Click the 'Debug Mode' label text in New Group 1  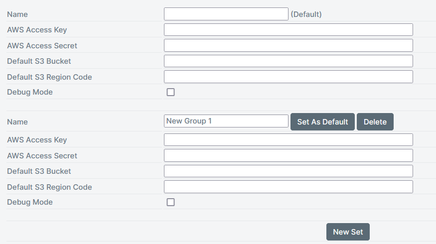point(30,202)
